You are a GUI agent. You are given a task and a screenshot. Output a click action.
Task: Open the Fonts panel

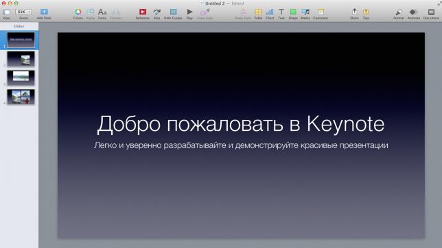point(102,12)
